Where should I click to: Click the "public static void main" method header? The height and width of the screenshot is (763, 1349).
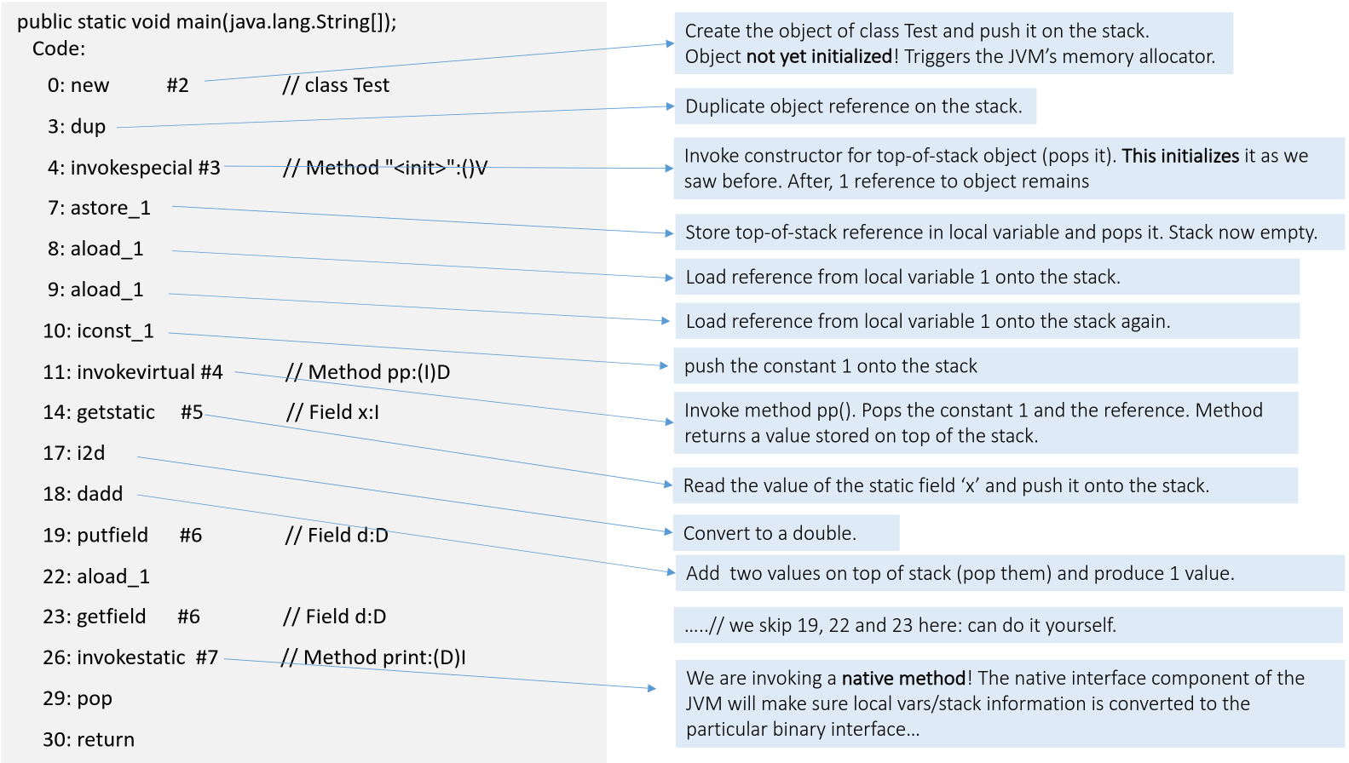[207, 22]
